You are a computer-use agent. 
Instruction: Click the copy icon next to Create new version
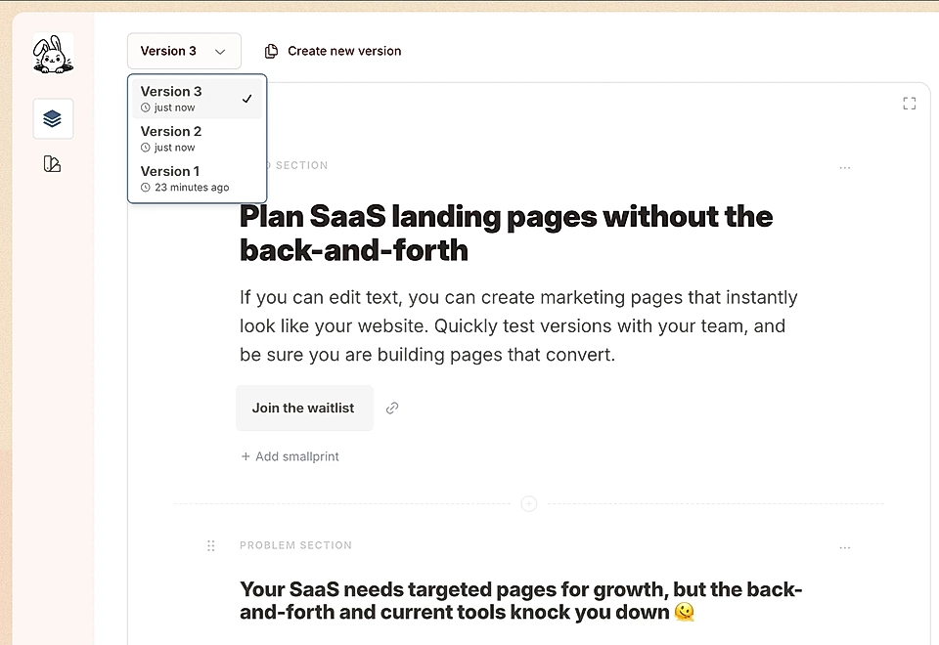click(269, 50)
